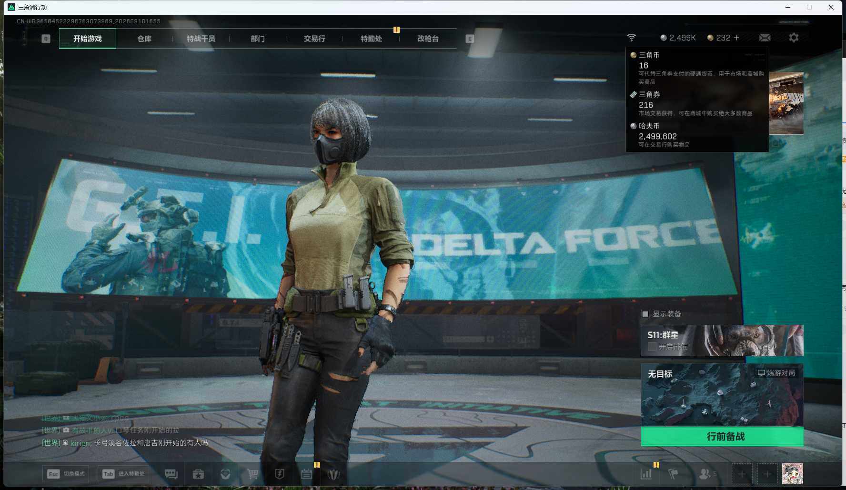
Task: Click the flags icon in bottom bar
Action: tap(674, 474)
